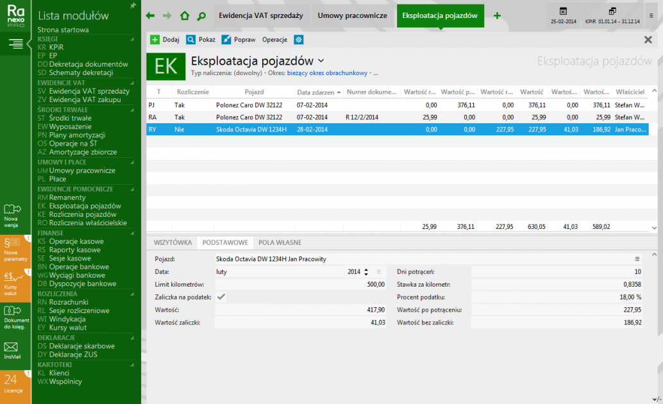Select the WIZYTÓWKA tab

(x=173, y=243)
